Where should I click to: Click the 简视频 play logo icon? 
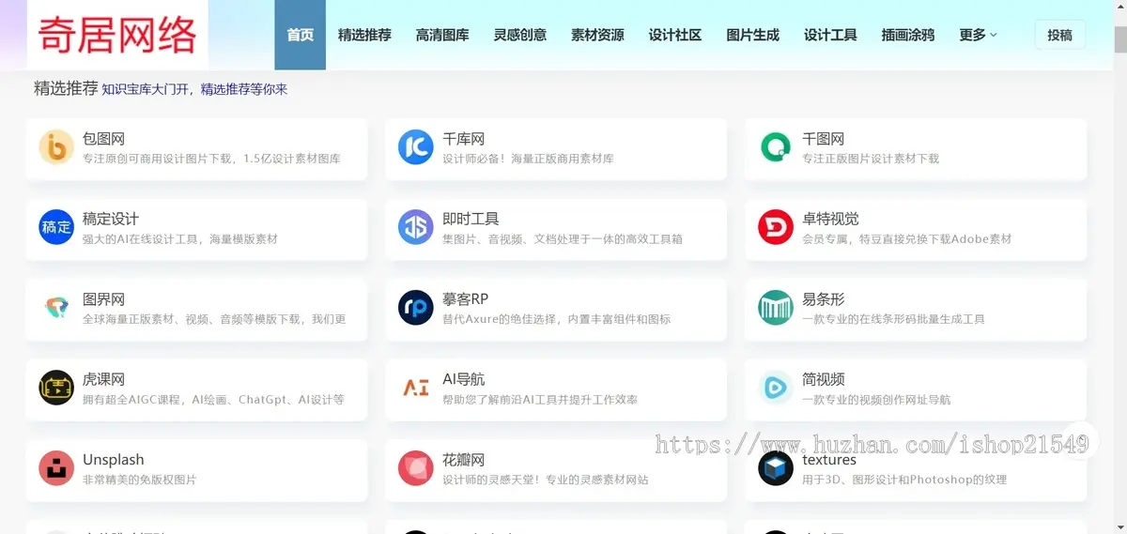coord(776,388)
